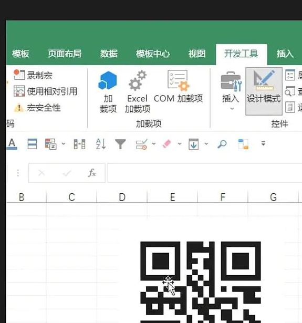Select column G header
Image resolution: width=302 pixels, height=323 pixels.
pyautogui.click(x=273, y=197)
